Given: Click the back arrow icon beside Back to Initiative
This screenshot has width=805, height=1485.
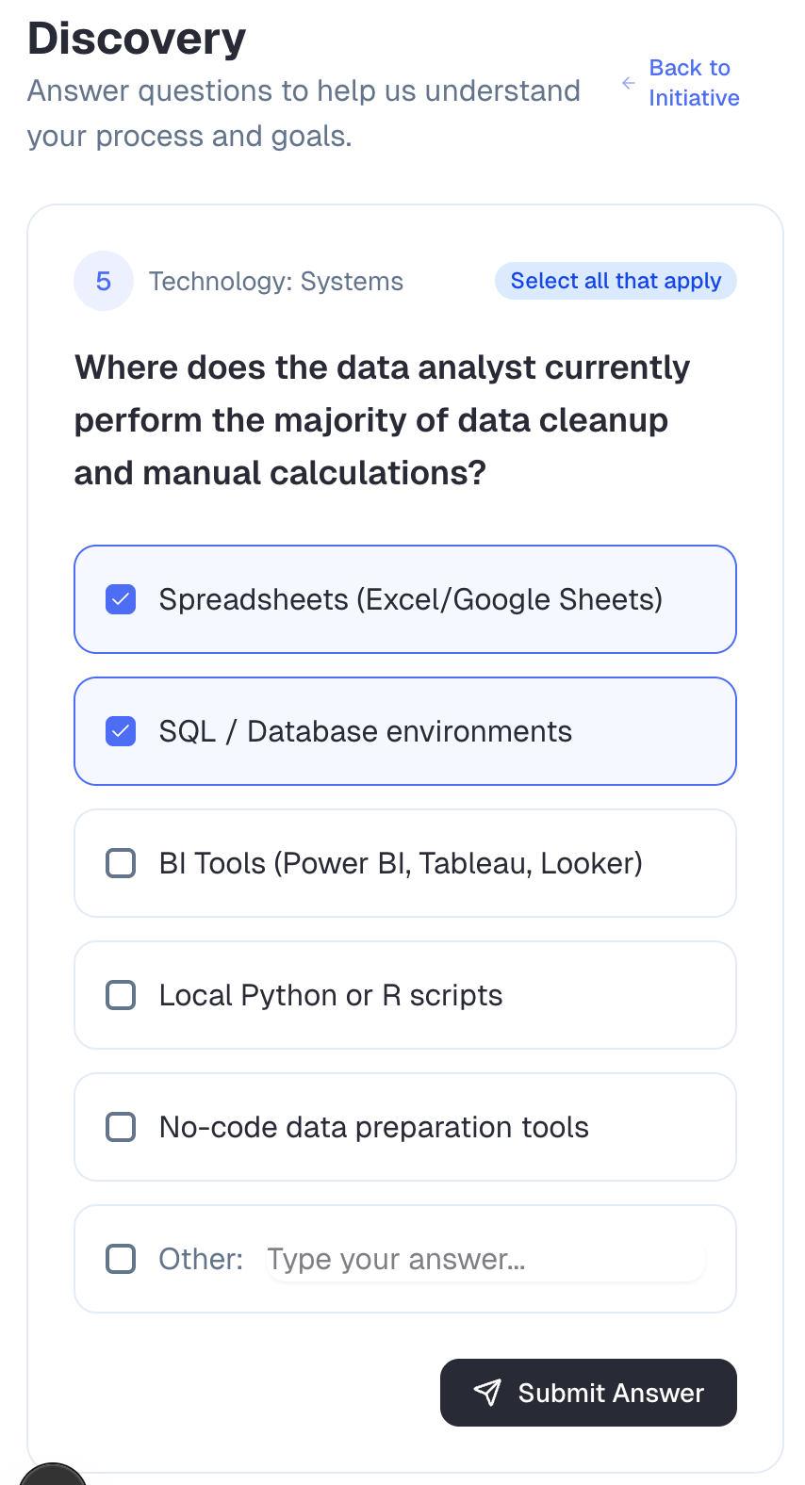Looking at the screenshot, I should coord(628,83).
